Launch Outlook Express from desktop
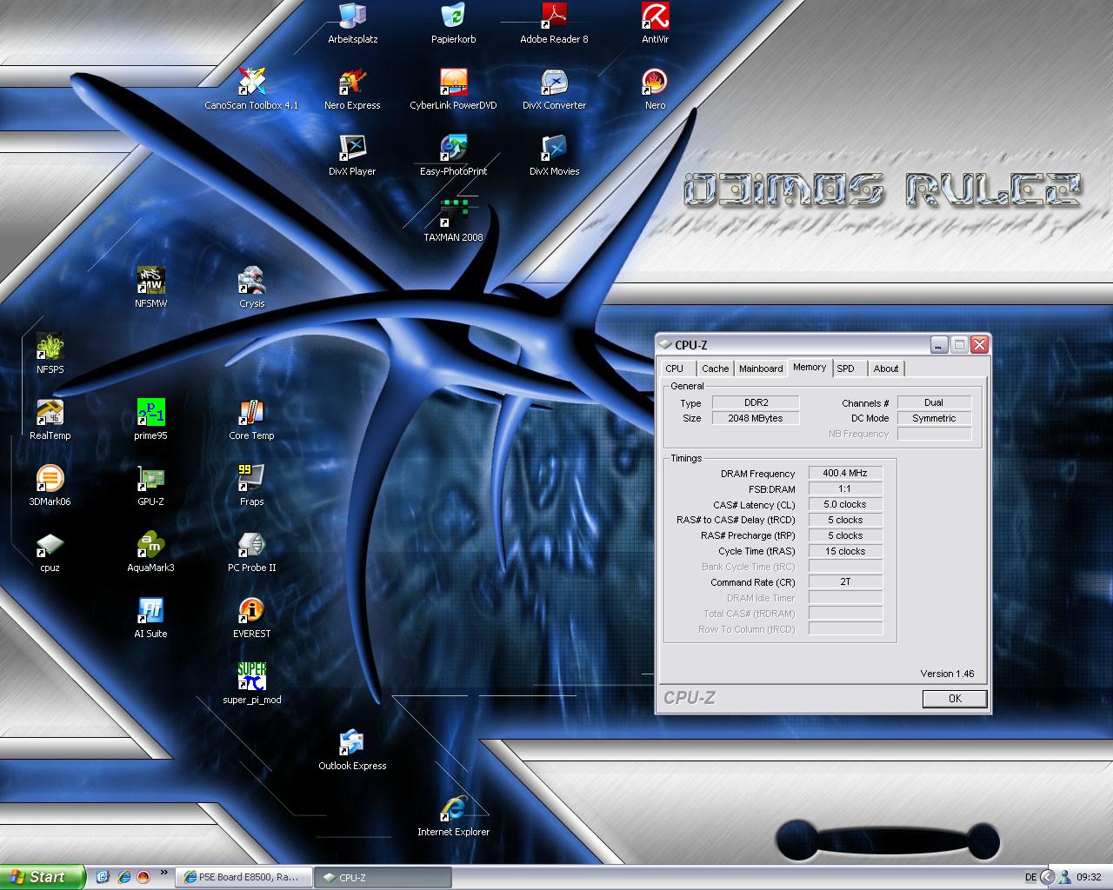Screen dimensions: 1113x890 (352, 750)
